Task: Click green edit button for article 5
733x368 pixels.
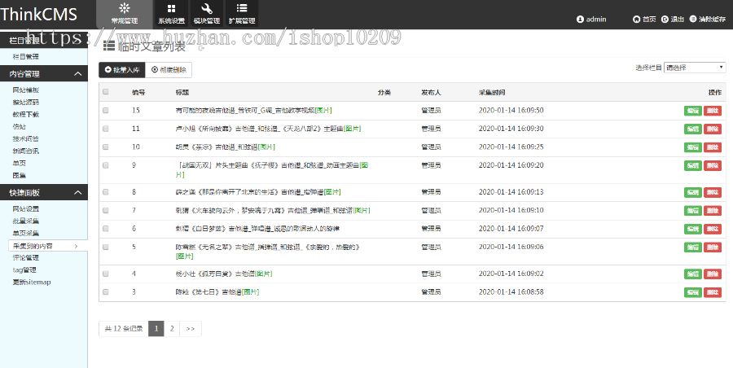Action: coord(693,248)
